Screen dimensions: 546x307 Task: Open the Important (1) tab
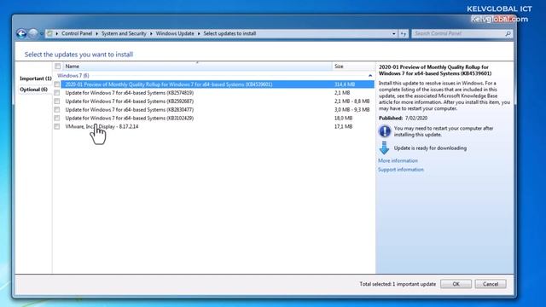pyautogui.click(x=36, y=78)
